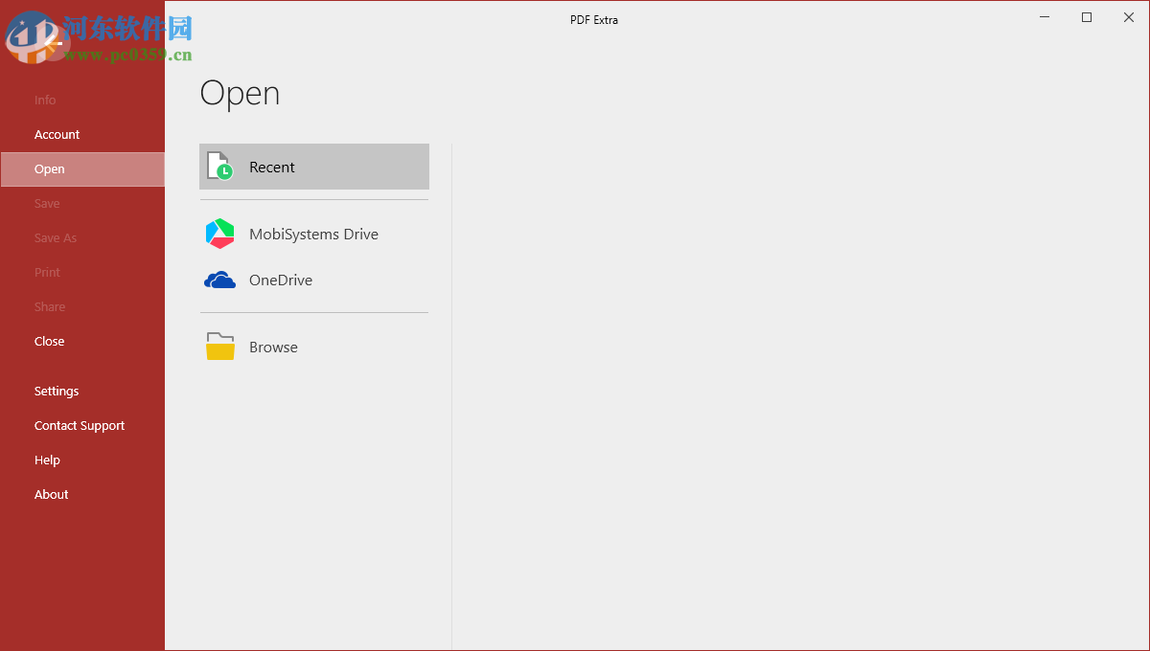Select the blue OneDrive cloud symbol
1150x651 pixels.
(219, 280)
